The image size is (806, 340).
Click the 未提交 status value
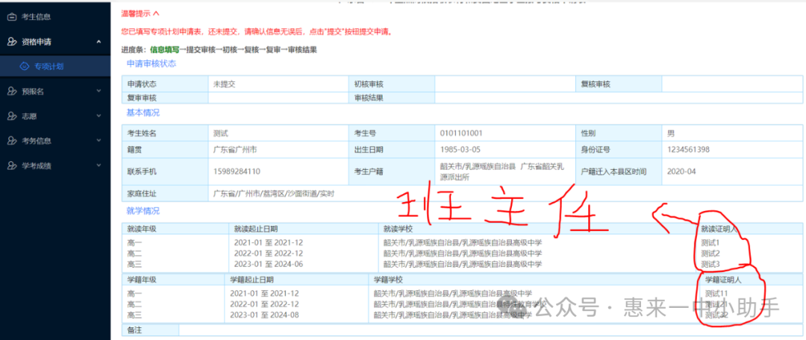[x=224, y=84]
